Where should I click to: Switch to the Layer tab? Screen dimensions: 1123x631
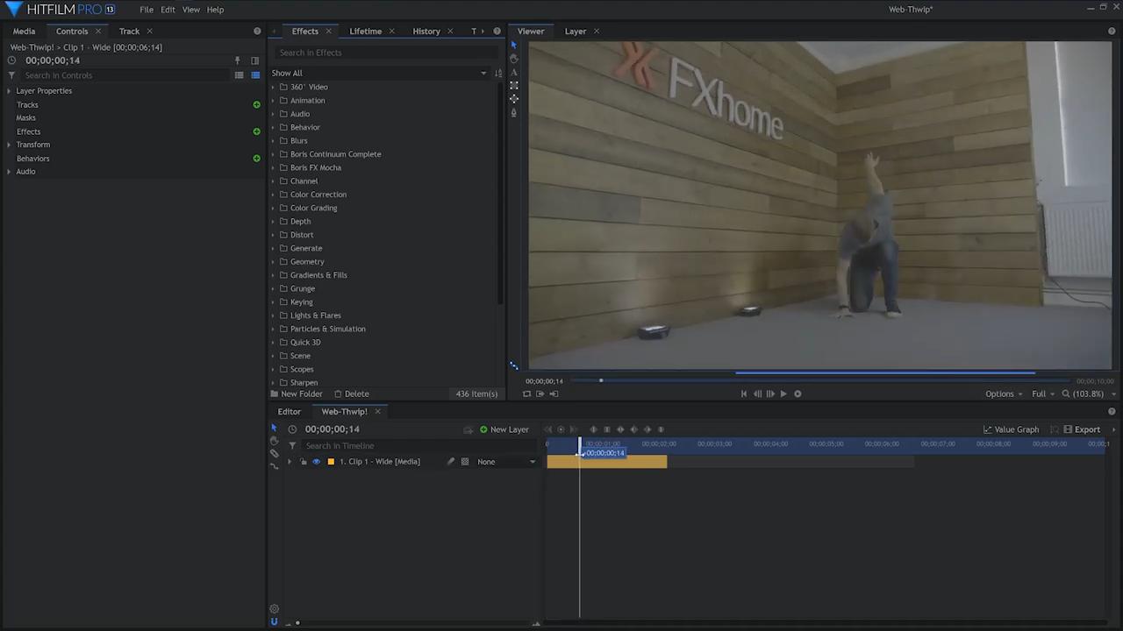[x=576, y=32]
